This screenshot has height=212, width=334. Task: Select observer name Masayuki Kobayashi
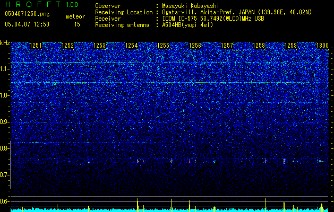[x=191, y=6]
